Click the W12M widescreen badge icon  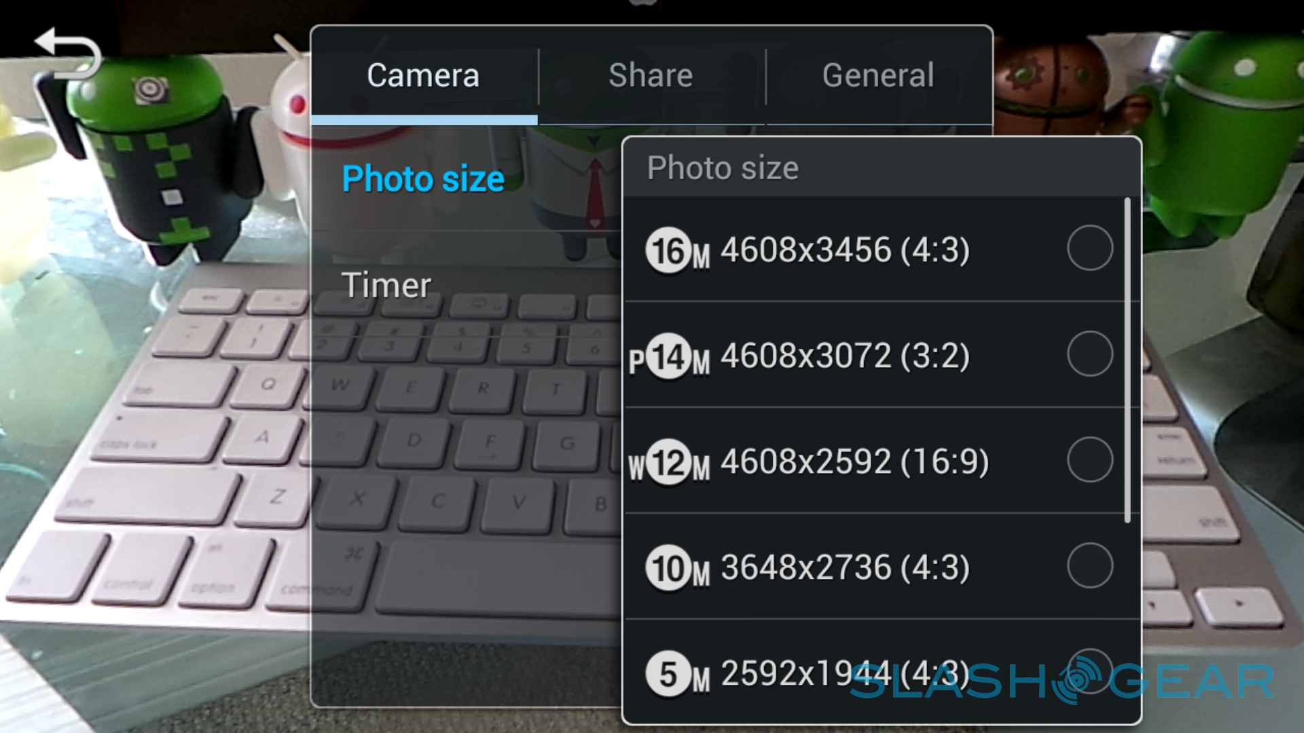point(670,462)
